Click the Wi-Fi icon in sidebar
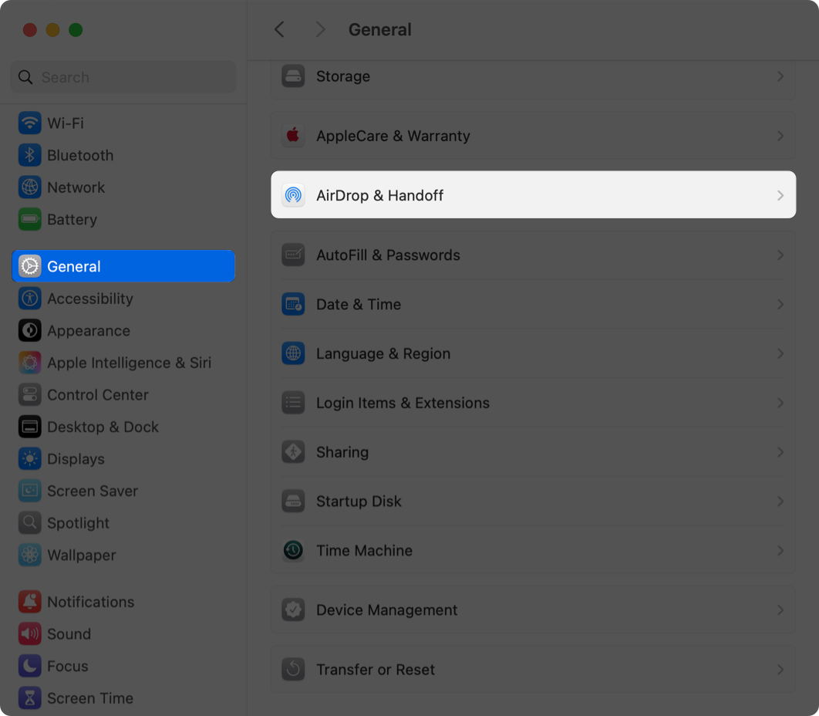The image size is (819, 716). point(30,123)
